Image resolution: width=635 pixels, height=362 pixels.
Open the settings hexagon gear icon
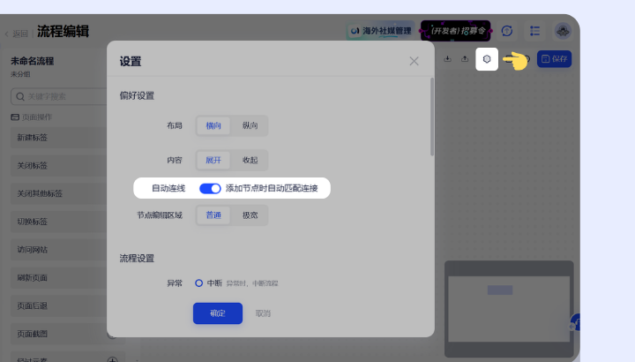click(x=486, y=59)
